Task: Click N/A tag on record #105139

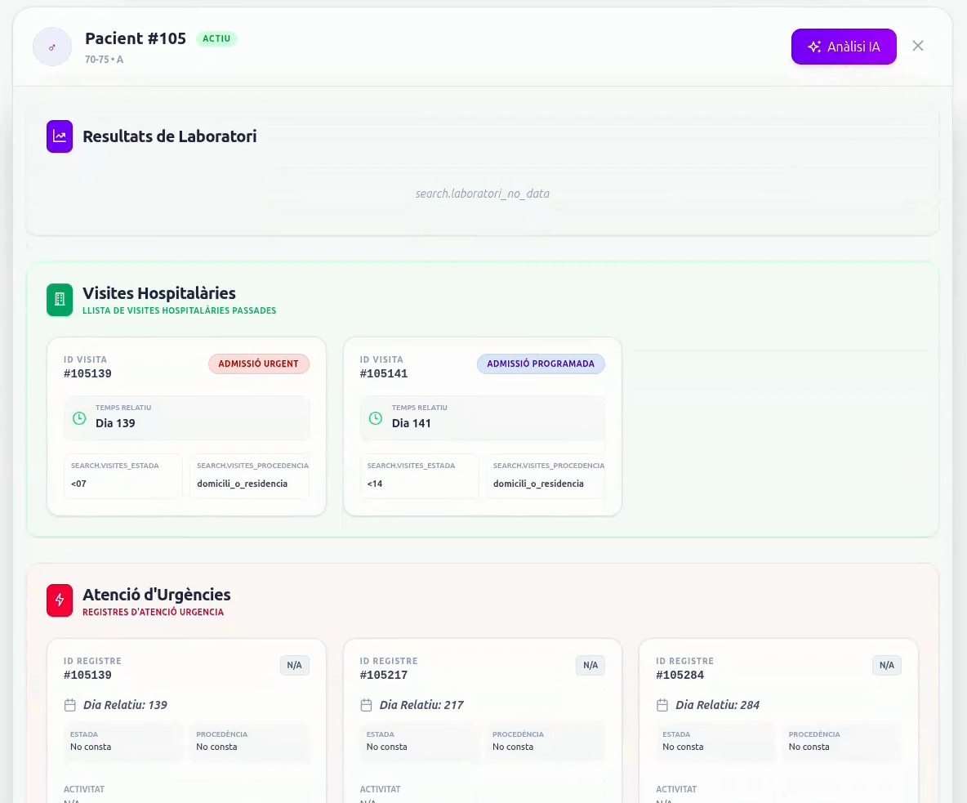Action: point(294,665)
